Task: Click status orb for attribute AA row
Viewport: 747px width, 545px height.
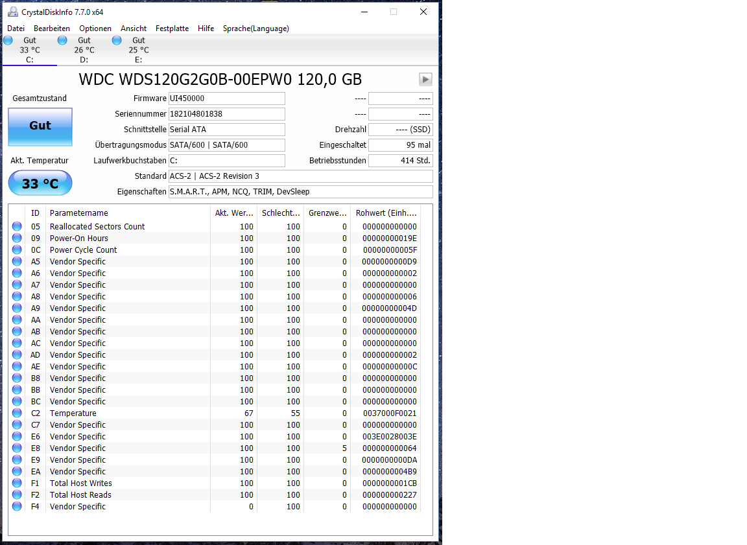Action: pos(17,319)
